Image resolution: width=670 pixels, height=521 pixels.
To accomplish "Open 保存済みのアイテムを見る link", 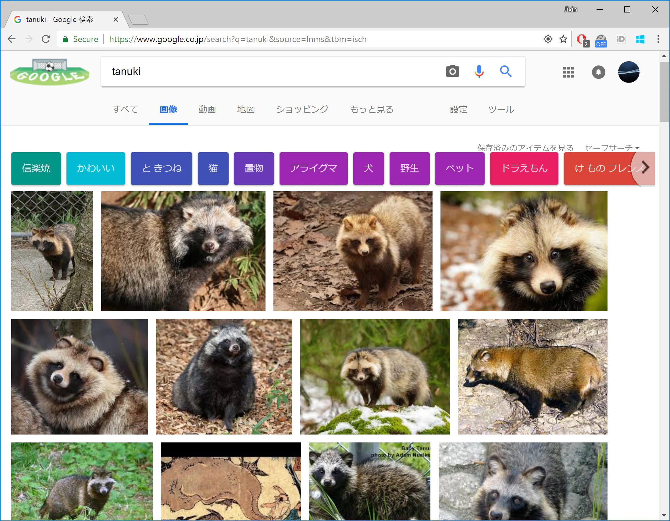I will pyautogui.click(x=525, y=148).
